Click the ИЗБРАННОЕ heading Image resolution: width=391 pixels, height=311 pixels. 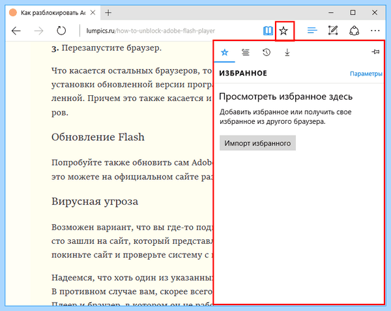pyautogui.click(x=243, y=73)
